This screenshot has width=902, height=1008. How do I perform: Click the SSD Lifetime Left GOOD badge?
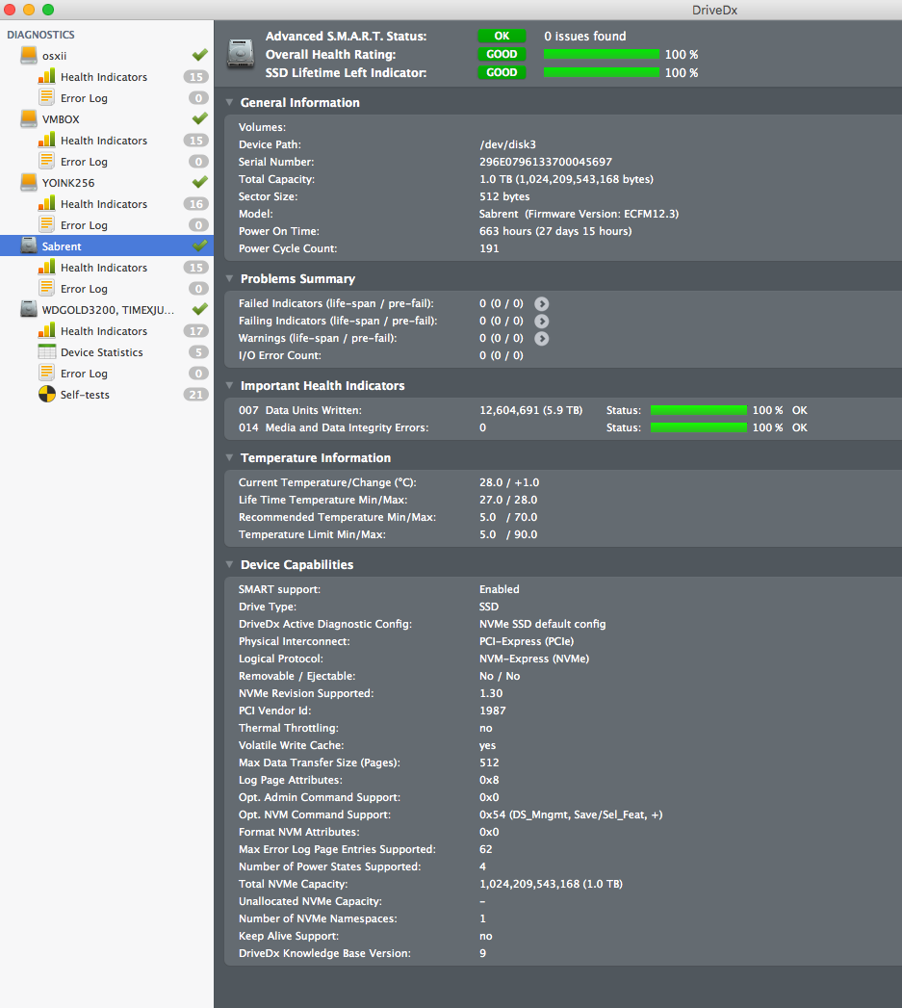(x=502, y=72)
